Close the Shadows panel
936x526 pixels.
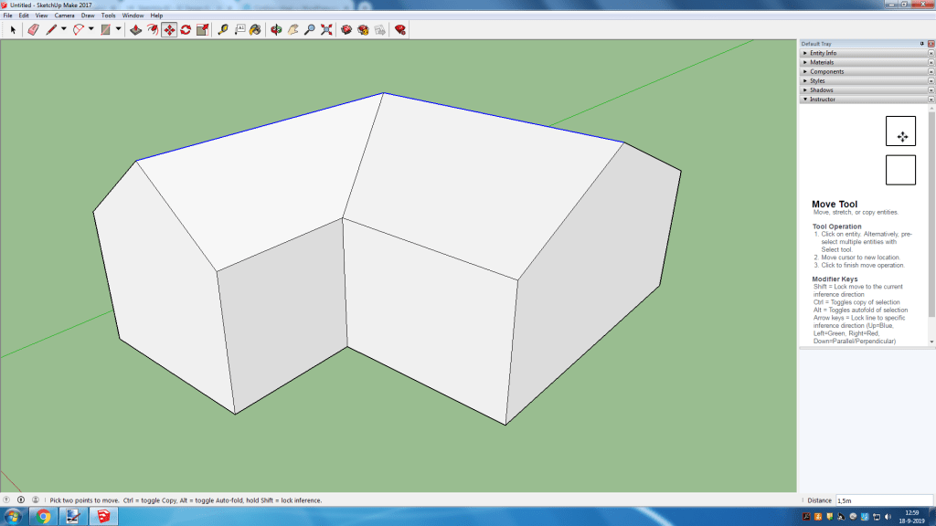931,89
